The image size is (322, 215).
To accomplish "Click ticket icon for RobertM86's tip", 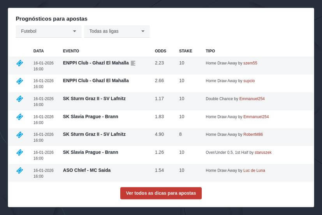I will [x=20, y=135].
